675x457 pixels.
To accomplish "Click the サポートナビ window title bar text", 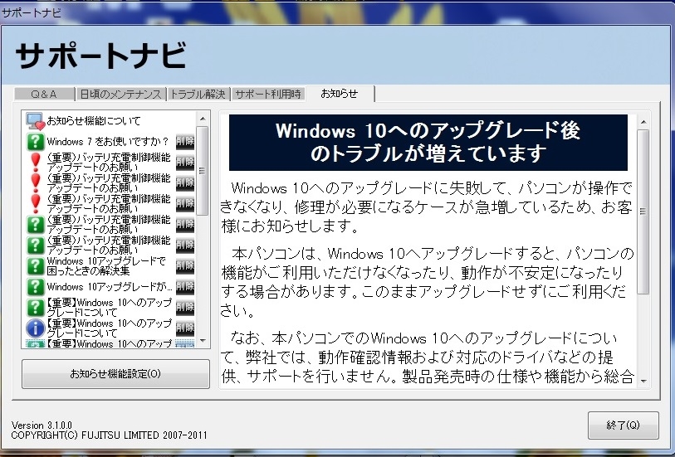I will tap(31, 13).
